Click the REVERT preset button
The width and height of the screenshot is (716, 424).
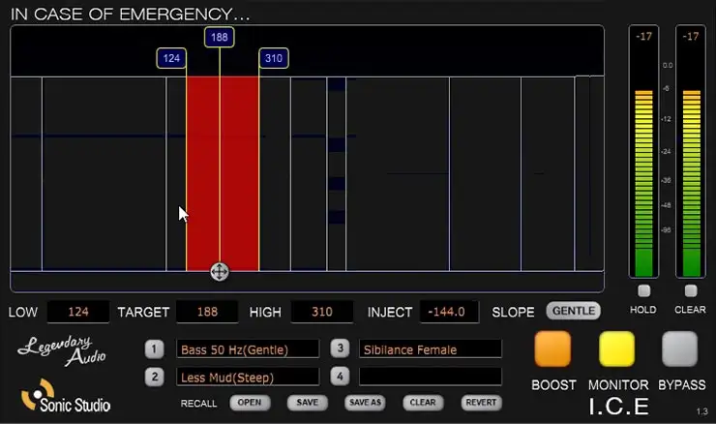point(481,403)
